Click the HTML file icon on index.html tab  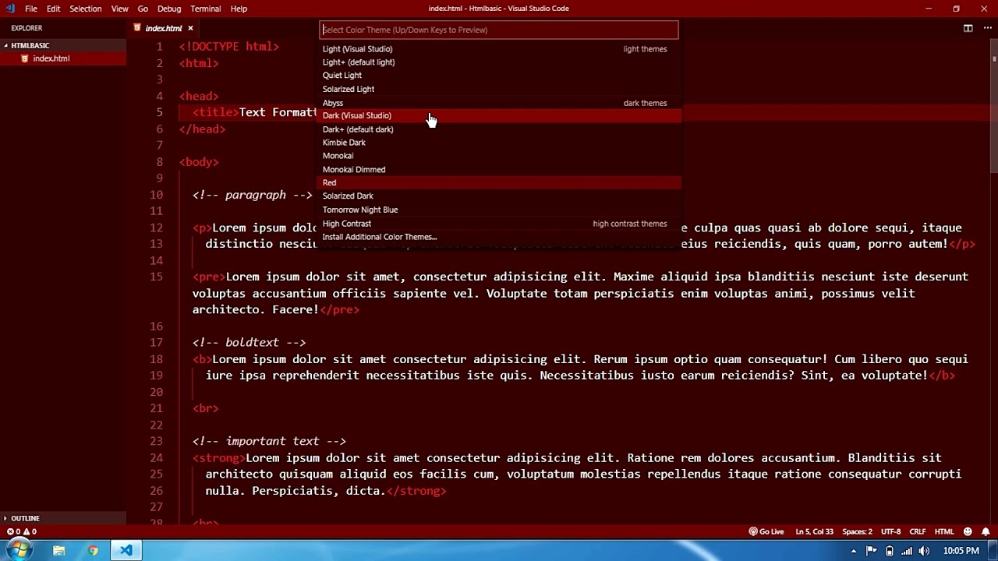(138, 28)
